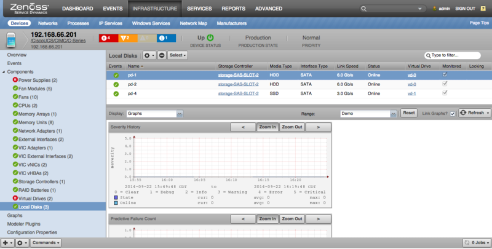Click green event status icon for pd-1

tap(116, 75)
